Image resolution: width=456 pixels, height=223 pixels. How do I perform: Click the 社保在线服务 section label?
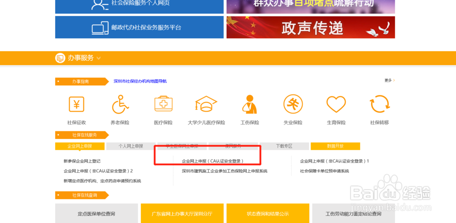coord(82,135)
